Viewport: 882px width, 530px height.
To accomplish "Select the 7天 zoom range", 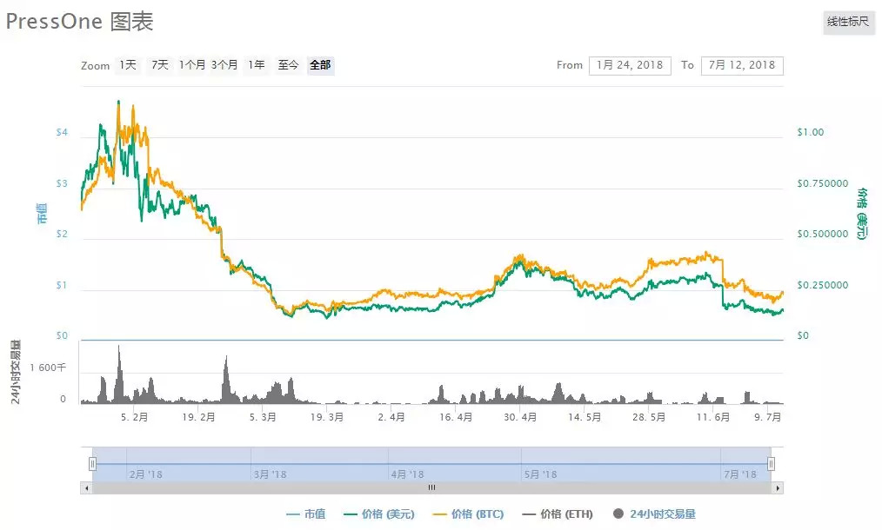I will pos(160,65).
